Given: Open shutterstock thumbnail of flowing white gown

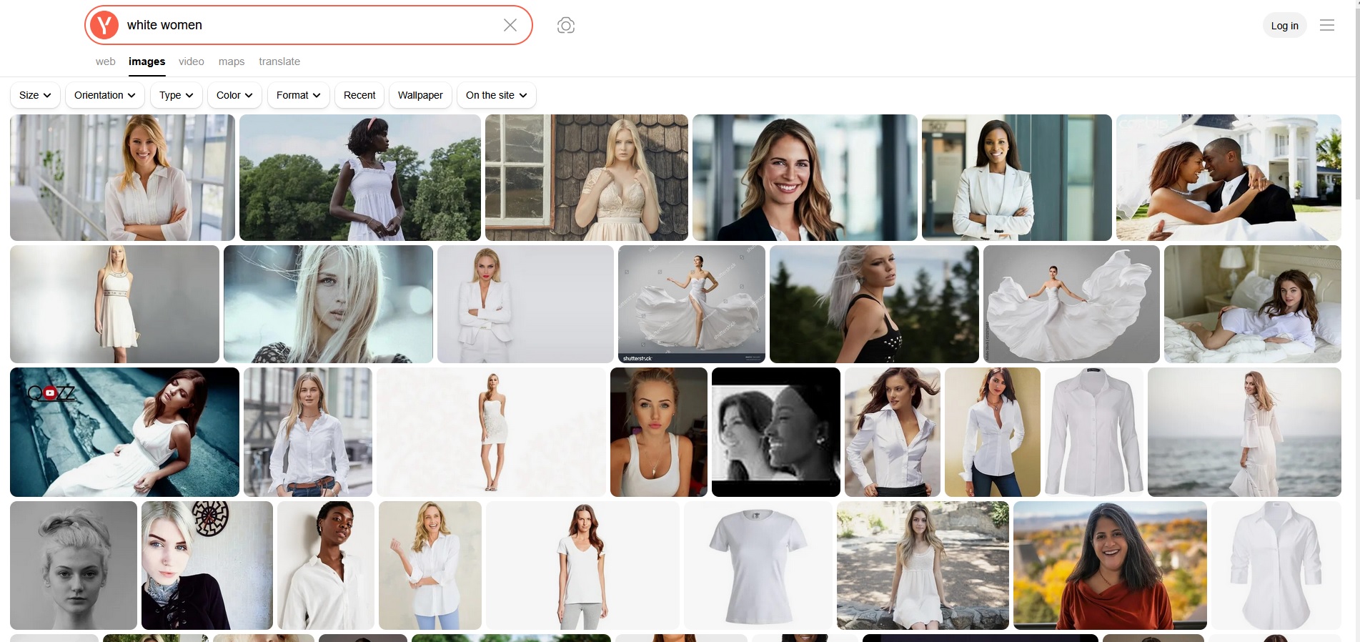Looking at the screenshot, I should click(692, 304).
